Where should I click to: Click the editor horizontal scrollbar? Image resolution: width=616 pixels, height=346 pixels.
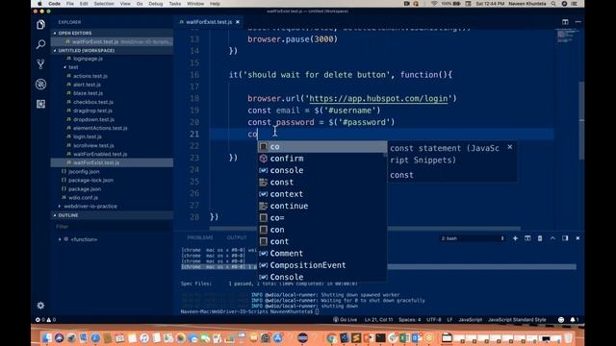[x=366, y=228]
